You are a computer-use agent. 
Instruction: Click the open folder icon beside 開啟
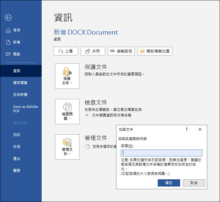[x=8, y=54]
